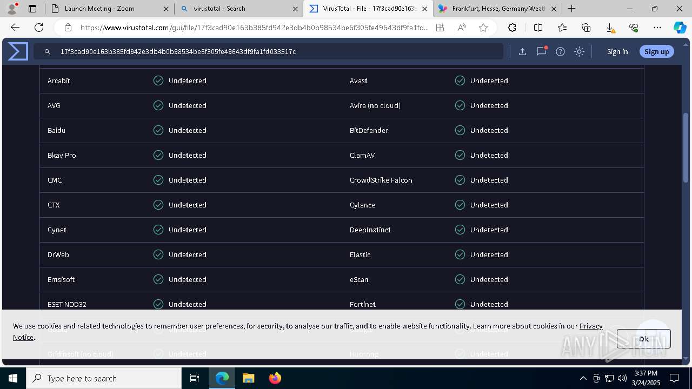The height and width of the screenshot is (389, 692).
Task: Switch to Launch Meeting - Zoom tab
Action: (x=108, y=9)
